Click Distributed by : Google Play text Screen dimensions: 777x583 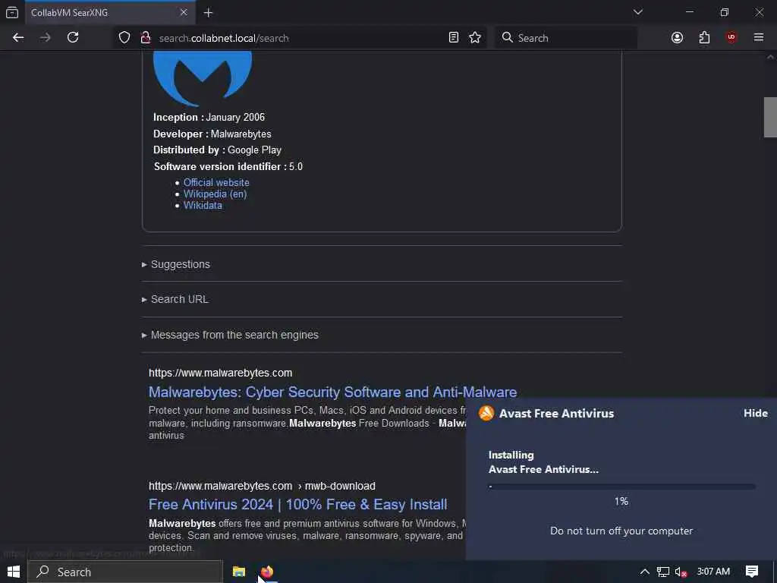point(217,150)
